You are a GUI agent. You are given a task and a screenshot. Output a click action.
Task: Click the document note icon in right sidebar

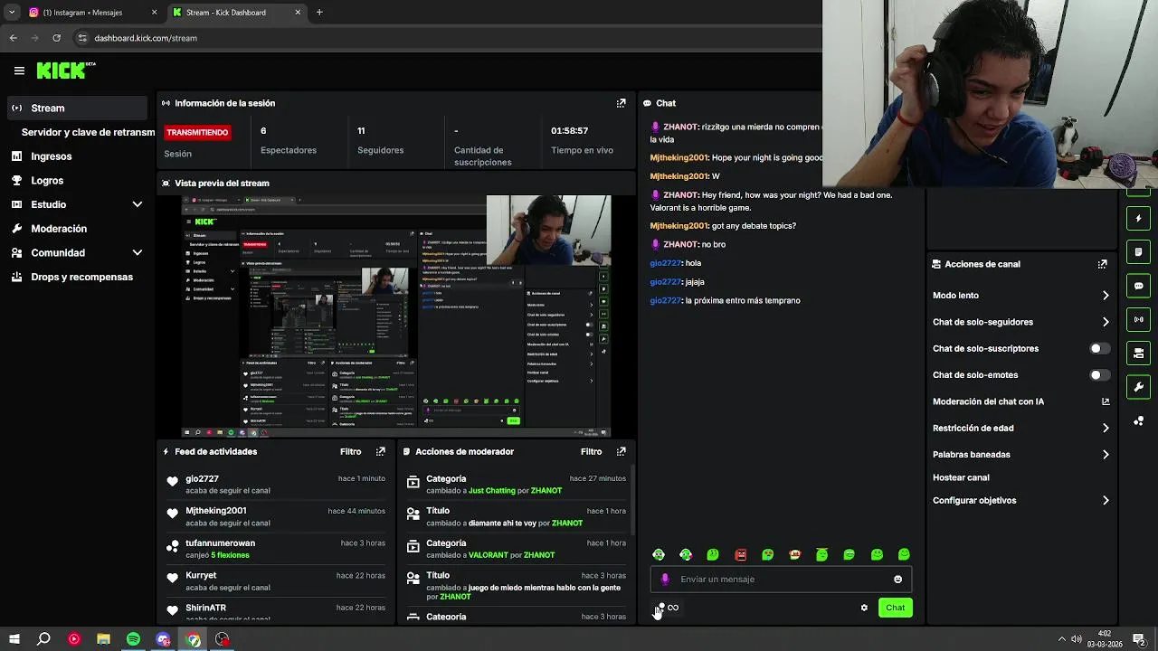[x=1139, y=251]
